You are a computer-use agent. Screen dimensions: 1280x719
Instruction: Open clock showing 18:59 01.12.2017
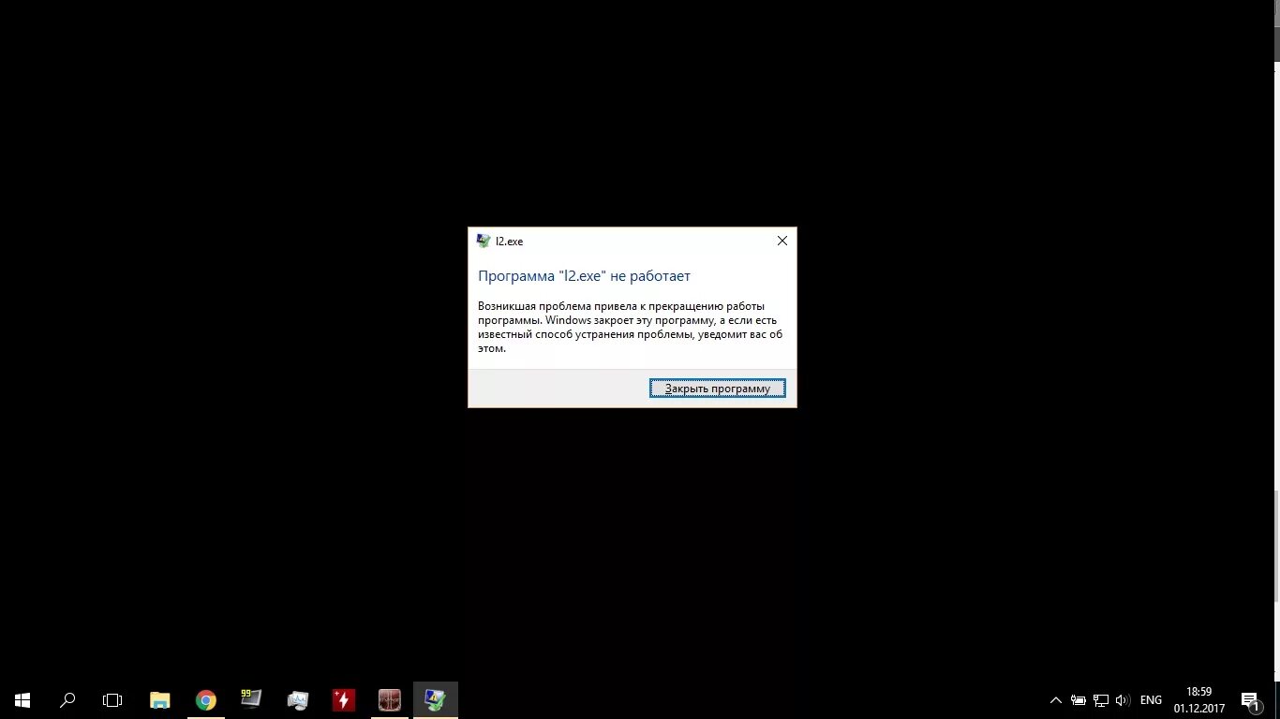coord(1199,700)
